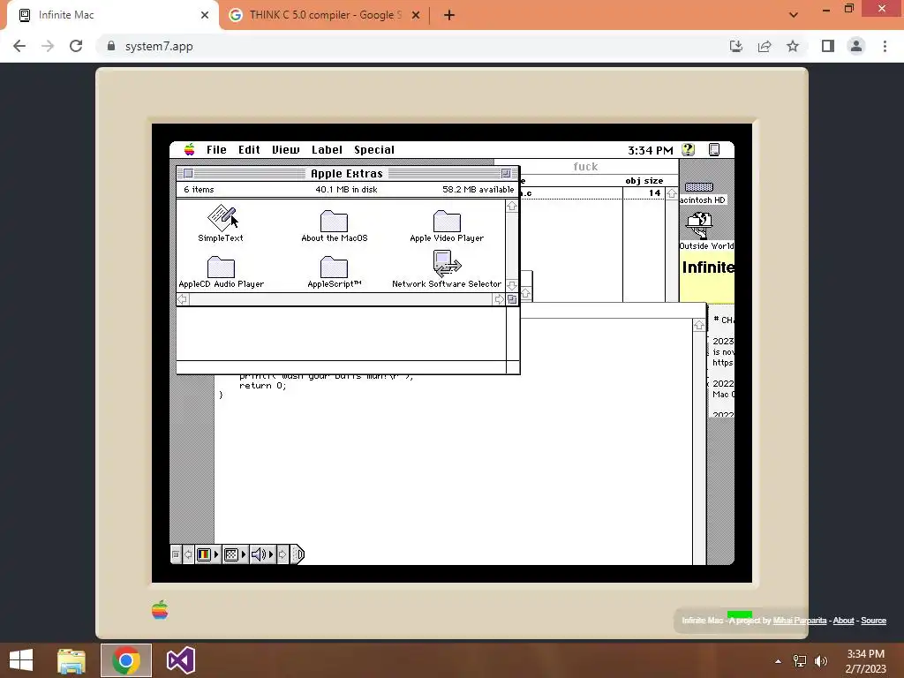The image size is (904, 678).
Task: Open the Chrome profile avatar menu
Action: pos(856,46)
